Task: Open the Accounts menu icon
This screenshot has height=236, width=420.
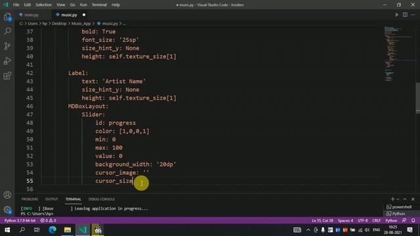Action: (x=7, y=195)
